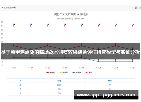Close the trend chart window
The height and width of the screenshot is (102, 141).
pos(140,8)
